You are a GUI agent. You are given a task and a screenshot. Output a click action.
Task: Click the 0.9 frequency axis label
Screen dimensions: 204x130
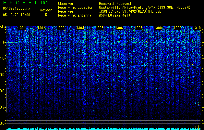[x=3, y=75]
